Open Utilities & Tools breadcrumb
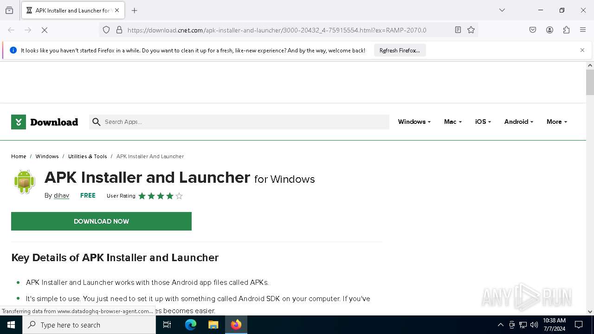 coord(87,156)
